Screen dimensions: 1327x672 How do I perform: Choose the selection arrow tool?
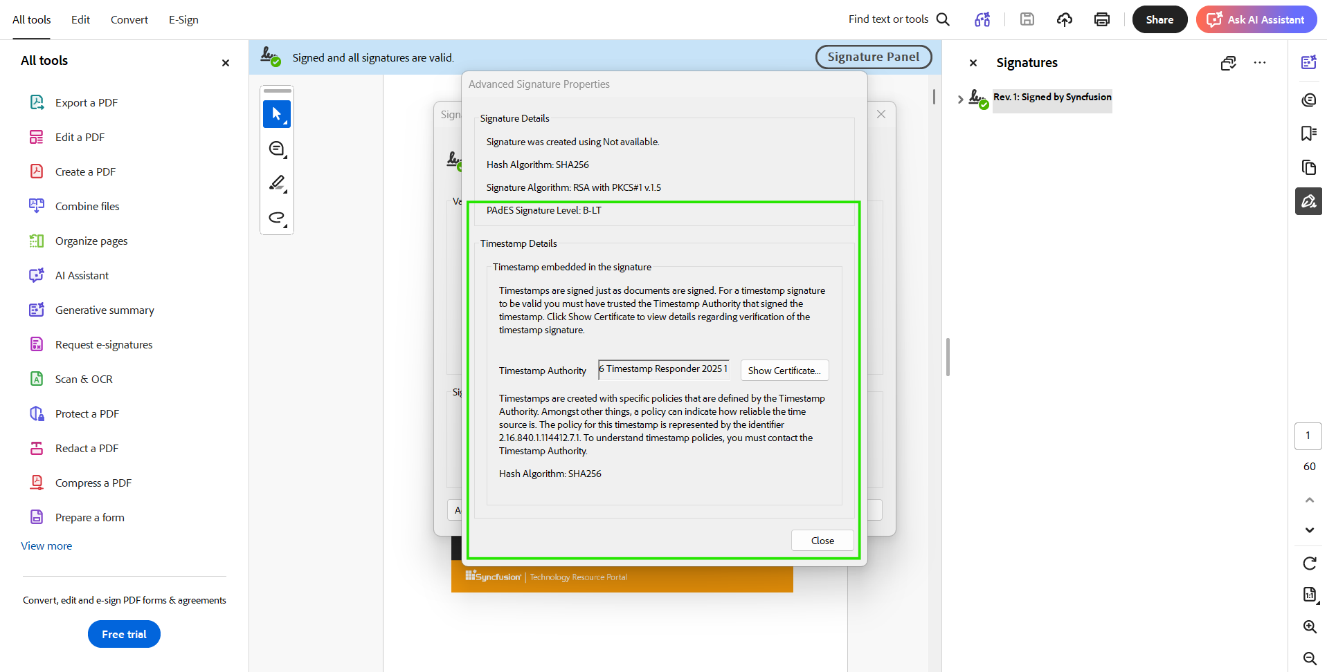(277, 114)
